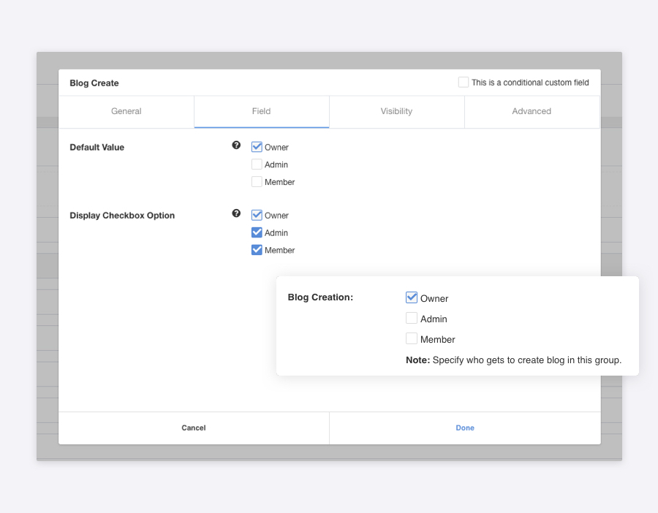Enable 'This is a conditional custom field'
658x513 pixels.
pos(464,83)
